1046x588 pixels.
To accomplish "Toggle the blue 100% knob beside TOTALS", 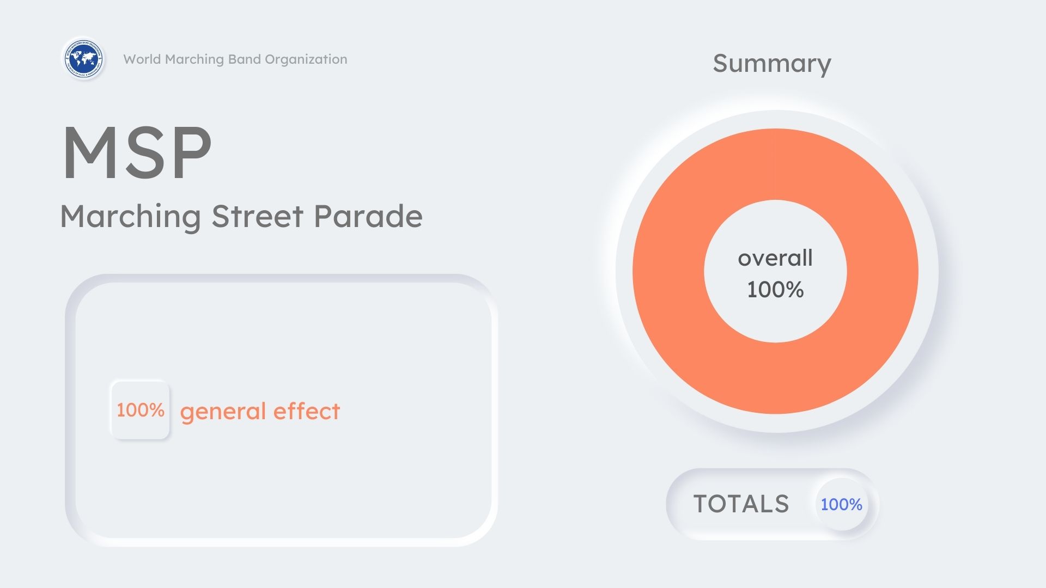I will pyautogui.click(x=841, y=504).
